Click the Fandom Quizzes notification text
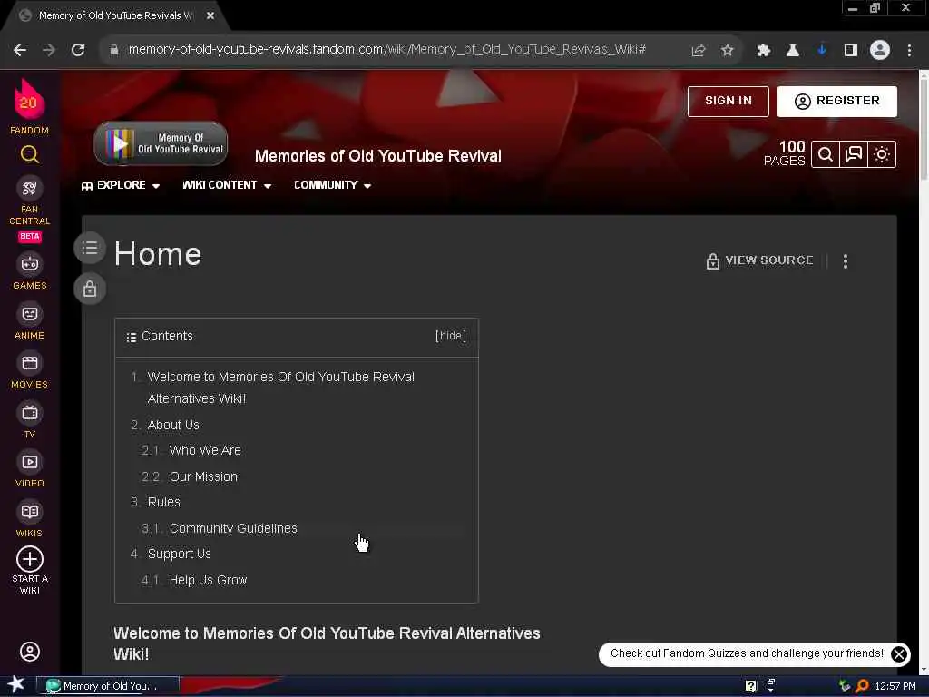This screenshot has height=697, width=929. click(747, 653)
